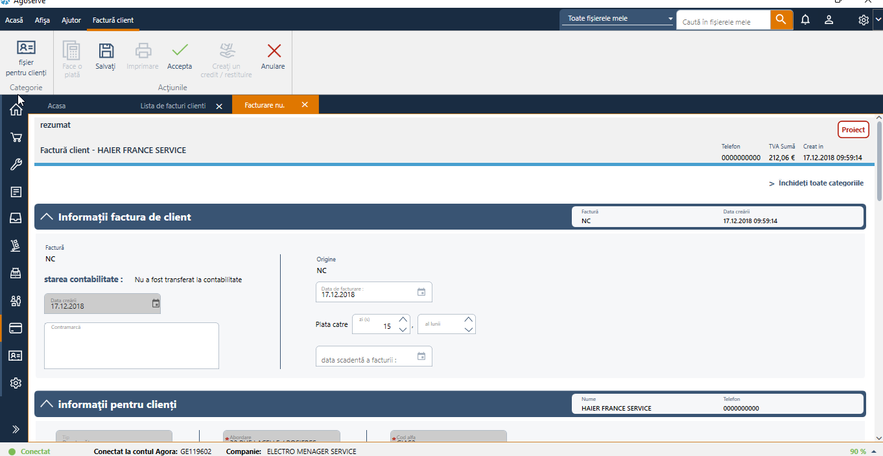Open contact card icon in sidebar
883x456 pixels.
click(x=16, y=355)
